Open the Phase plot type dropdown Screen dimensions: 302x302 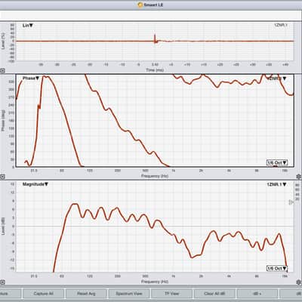pos(31,79)
